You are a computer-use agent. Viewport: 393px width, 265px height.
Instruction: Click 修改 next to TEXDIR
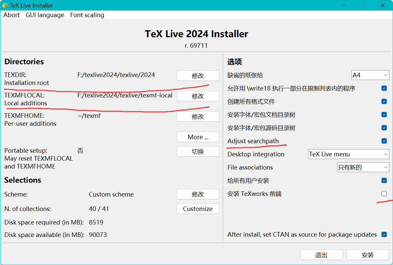click(197, 75)
